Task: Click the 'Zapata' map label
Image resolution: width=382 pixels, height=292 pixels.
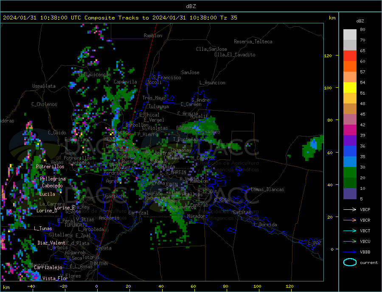Action: pyautogui.click(x=104, y=248)
